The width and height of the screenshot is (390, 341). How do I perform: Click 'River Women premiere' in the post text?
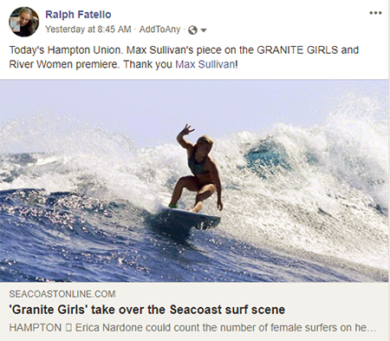[x=64, y=64]
